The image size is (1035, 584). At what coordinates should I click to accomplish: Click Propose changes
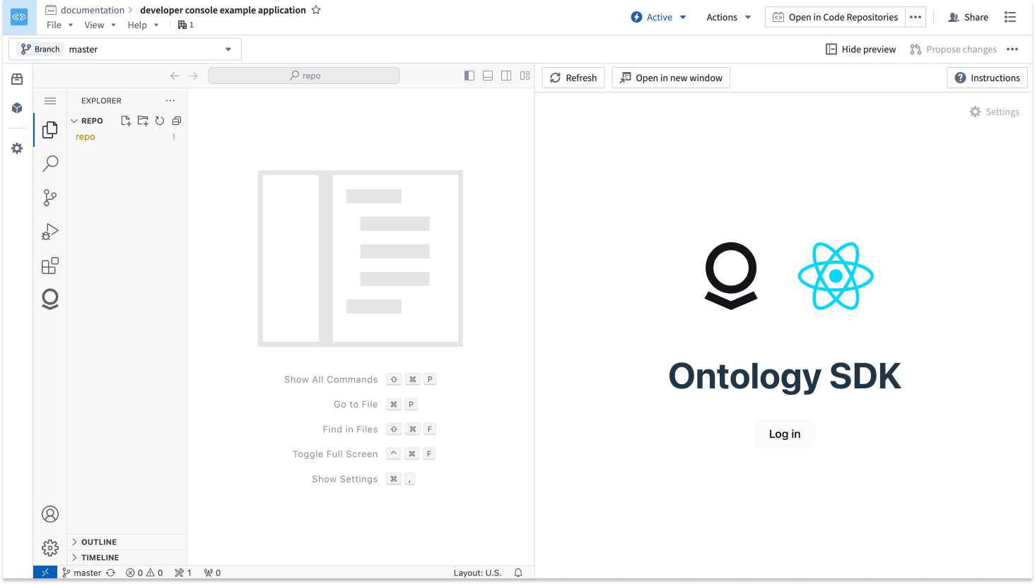tap(953, 49)
